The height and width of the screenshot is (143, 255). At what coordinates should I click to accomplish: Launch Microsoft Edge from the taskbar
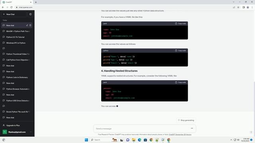pyautogui.click(x=139, y=140)
